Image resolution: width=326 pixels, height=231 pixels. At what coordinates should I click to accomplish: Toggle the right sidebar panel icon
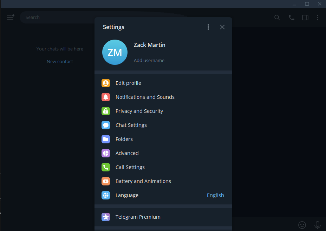tap(305, 18)
